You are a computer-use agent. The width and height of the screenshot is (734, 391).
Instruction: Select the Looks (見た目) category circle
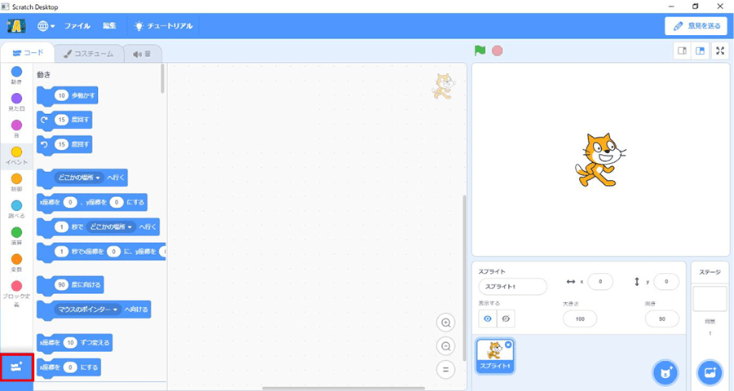(16, 99)
